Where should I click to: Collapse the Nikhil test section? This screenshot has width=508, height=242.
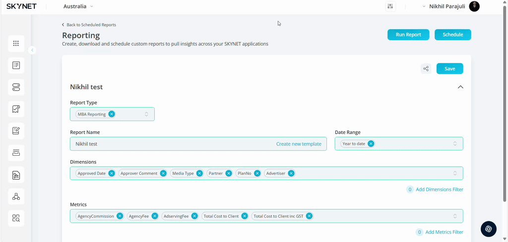tap(460, 87)
